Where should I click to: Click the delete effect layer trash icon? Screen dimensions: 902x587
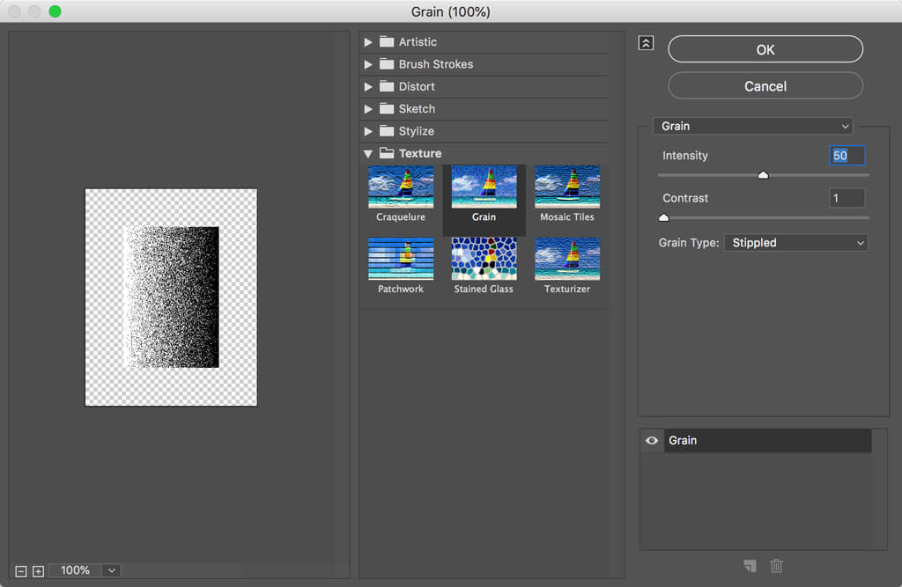click(776, 566)
